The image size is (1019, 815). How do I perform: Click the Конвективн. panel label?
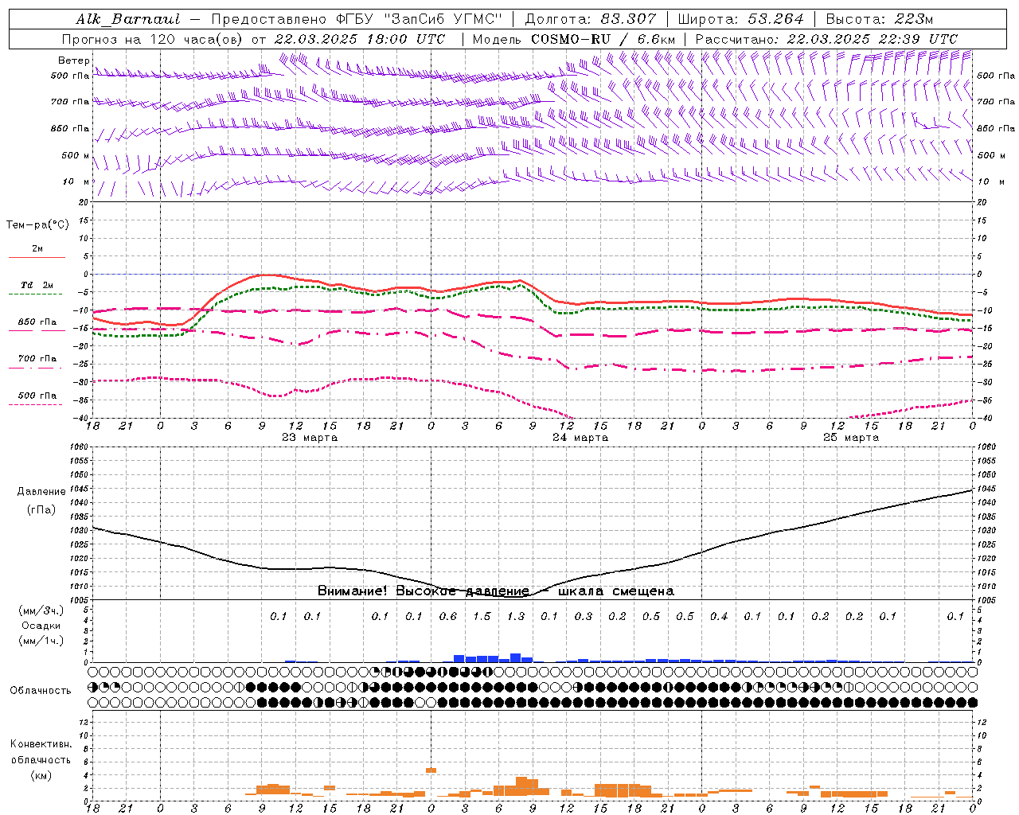41,744
